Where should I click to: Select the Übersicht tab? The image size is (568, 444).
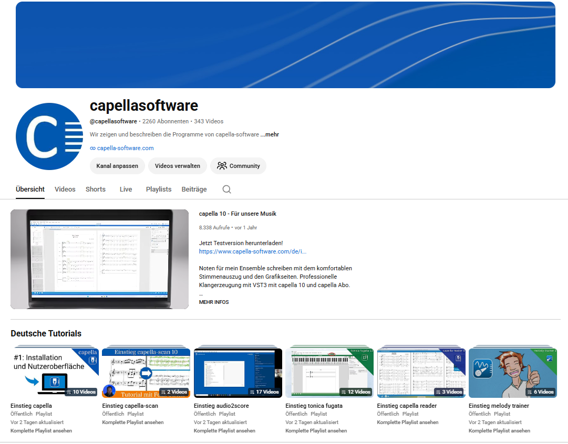pyautogui.click(x=30, y=189)
